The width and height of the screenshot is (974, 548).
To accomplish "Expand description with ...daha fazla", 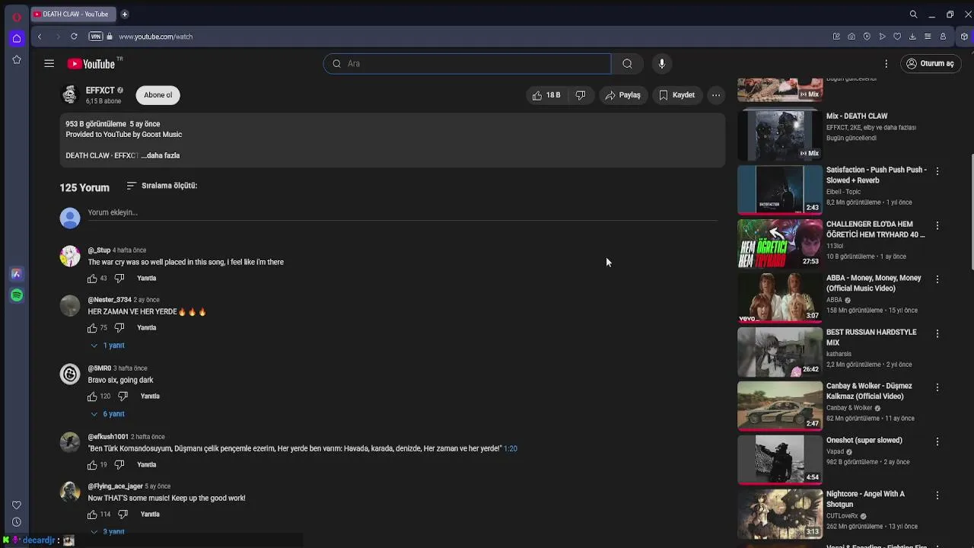I will click(161, 155).
